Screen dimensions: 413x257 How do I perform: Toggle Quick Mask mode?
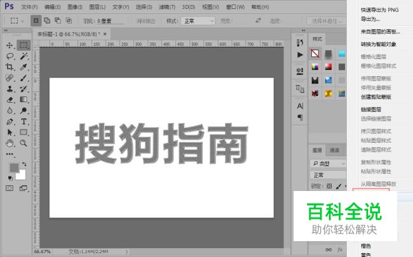[10, 188]
